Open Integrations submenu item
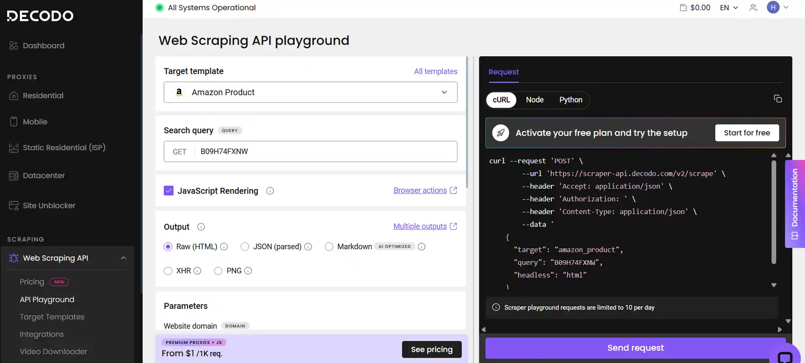Viewport: 805px width, 363px height. 42,334
